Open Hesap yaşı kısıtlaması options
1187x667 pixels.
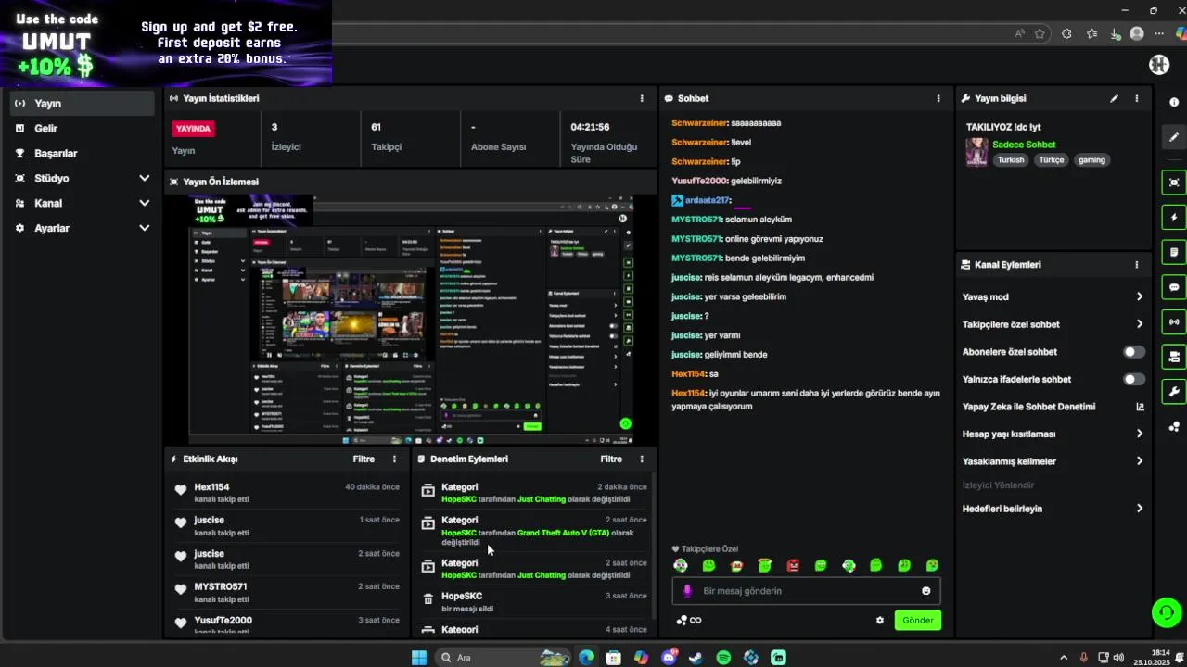(x=1053, y=434)
